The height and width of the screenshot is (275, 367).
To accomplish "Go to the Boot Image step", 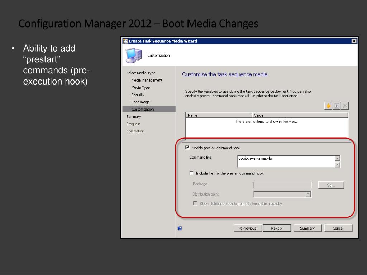I will tap(140, 102).
